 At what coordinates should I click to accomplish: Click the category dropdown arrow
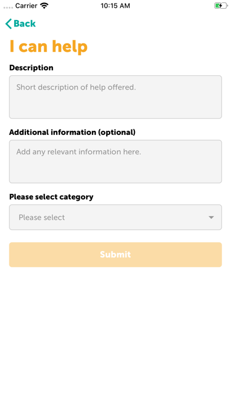(211, 217)
